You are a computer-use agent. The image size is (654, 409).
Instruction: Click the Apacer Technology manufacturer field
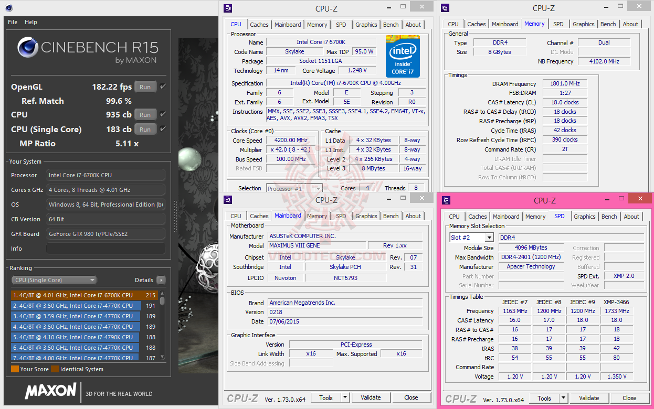pos(531,266)
